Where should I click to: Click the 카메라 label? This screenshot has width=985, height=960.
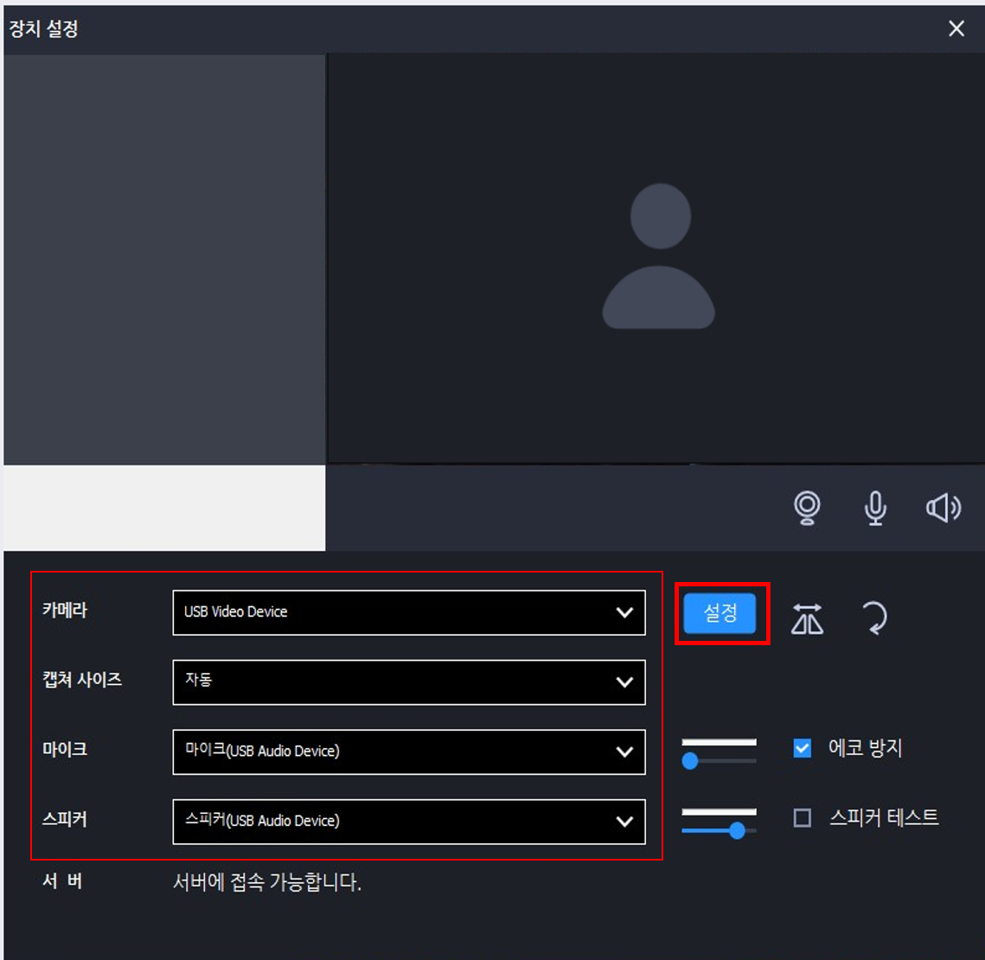65,610
